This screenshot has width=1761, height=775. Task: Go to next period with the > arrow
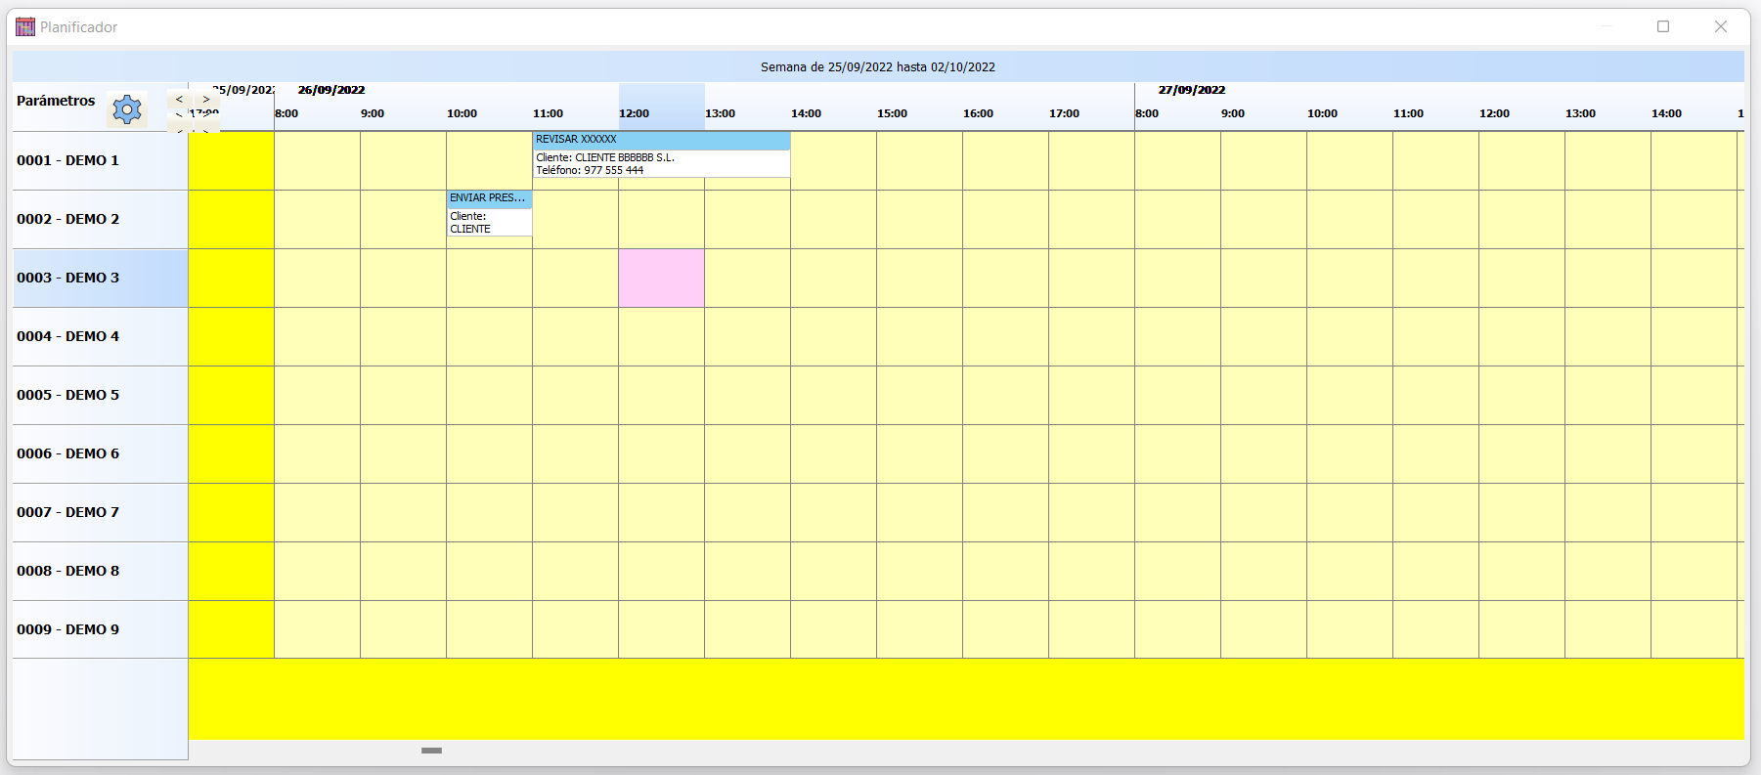(x=206, y=99)
